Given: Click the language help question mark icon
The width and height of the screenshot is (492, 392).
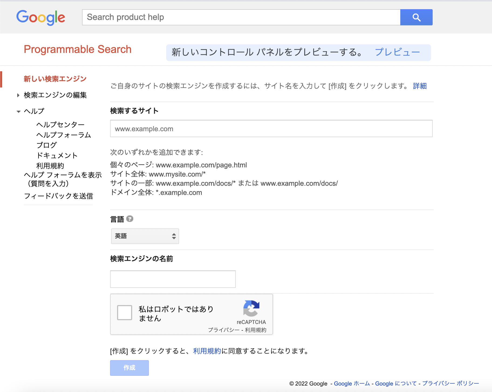Looking at the screenshot, I should [x=130, y=219].
